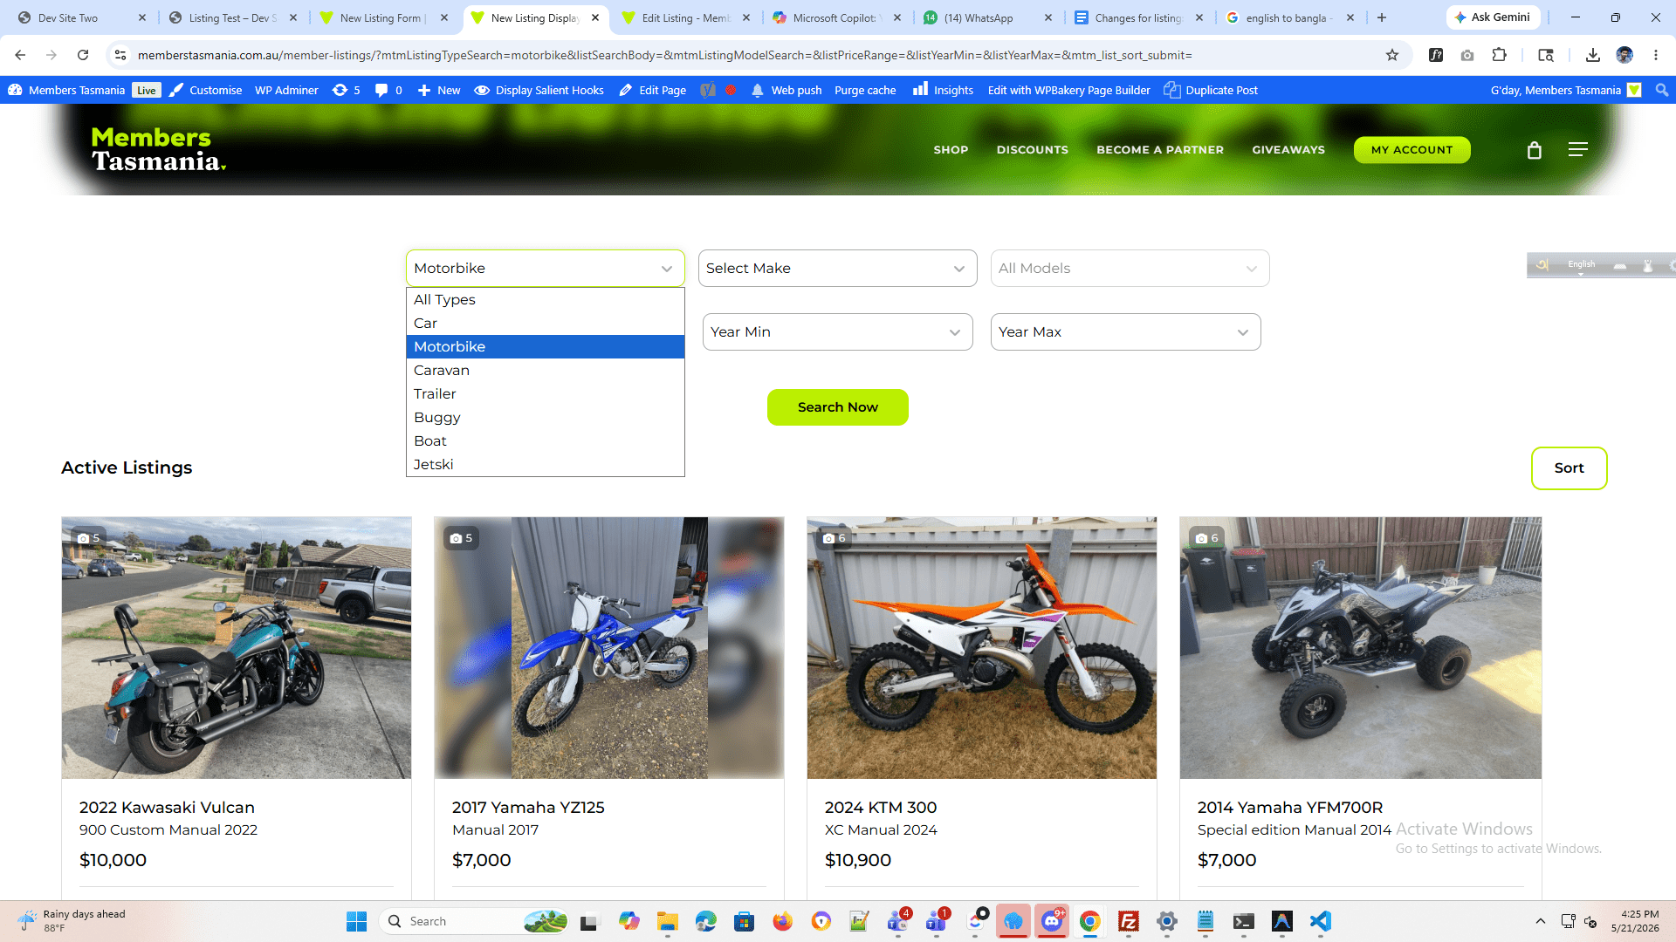Viewport: 1676px width, 942px height.
Task: Open the shopping bag cart icon
Action: tap(1535, 150)
